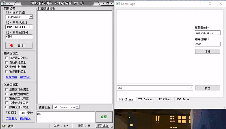Click the 服务器端口 input field
The image size is (226, 129).
point(207,44)
